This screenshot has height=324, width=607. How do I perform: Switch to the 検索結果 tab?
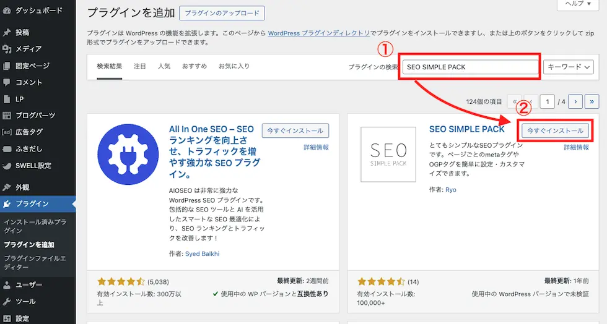(x=110, y=66)
